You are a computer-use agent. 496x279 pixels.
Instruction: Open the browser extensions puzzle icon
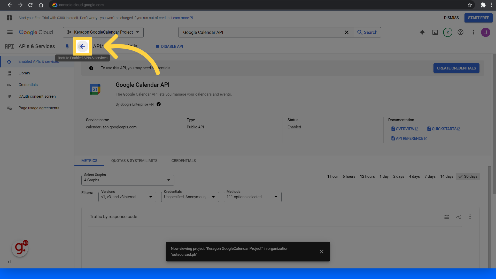click(x=483, y=5)
